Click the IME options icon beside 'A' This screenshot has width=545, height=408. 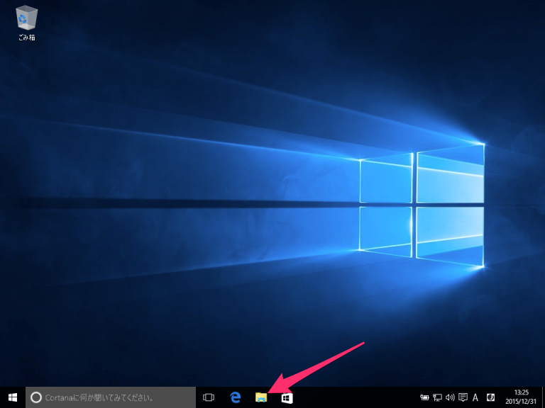[490, 397]
